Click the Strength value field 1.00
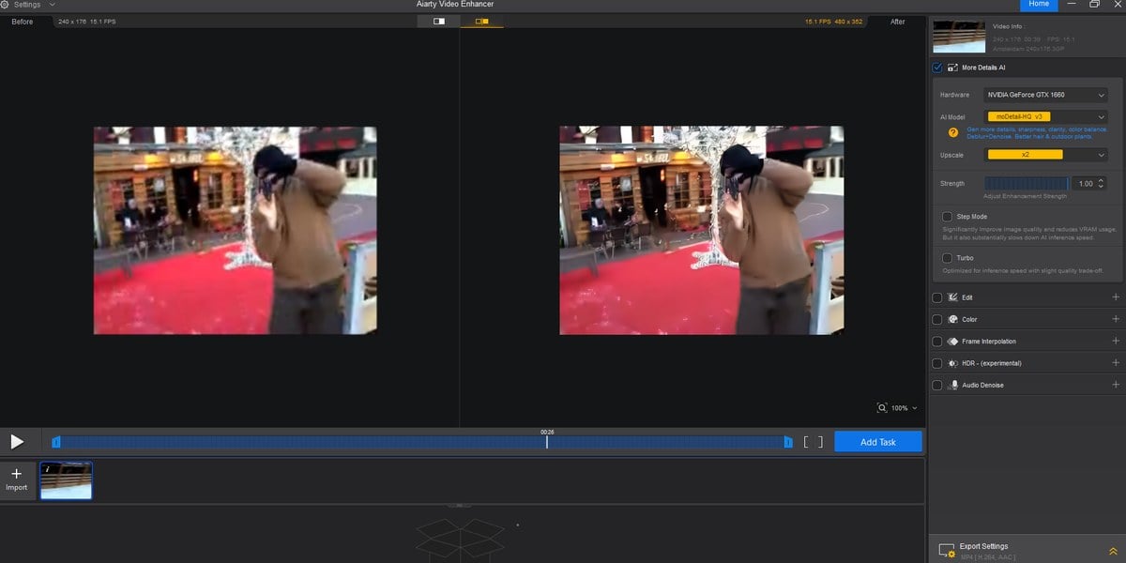Viewport: 1126px width, 563px height. coord(1085,183)
